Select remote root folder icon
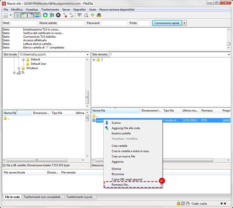This screenshot has width=233, height=208. [98, 60]
